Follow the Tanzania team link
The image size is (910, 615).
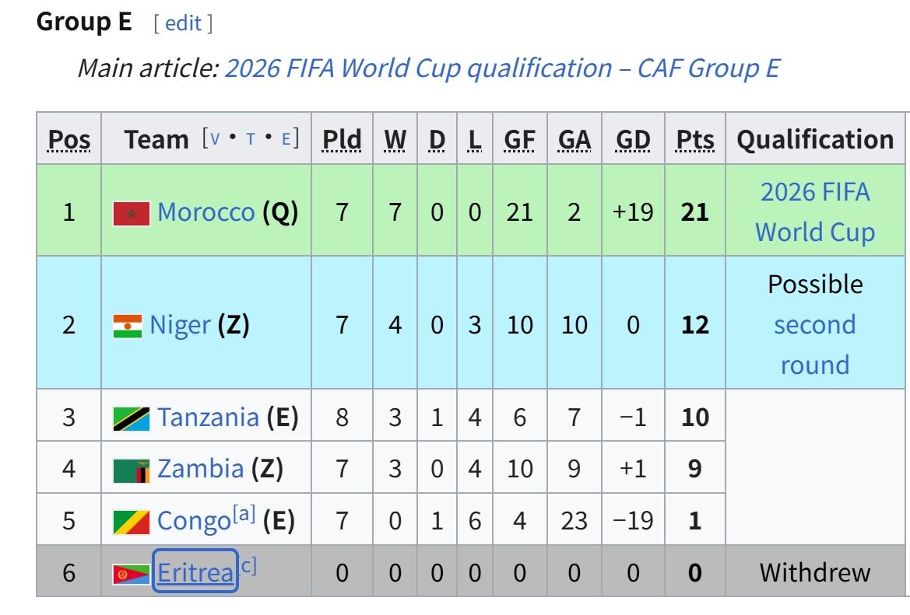click(x=208, y=418)
